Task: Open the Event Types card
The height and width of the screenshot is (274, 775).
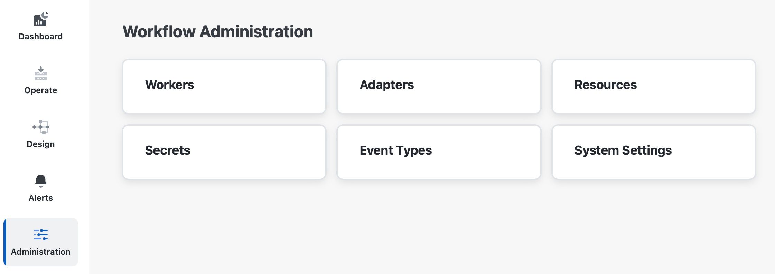Action: (x=439, y=152)
